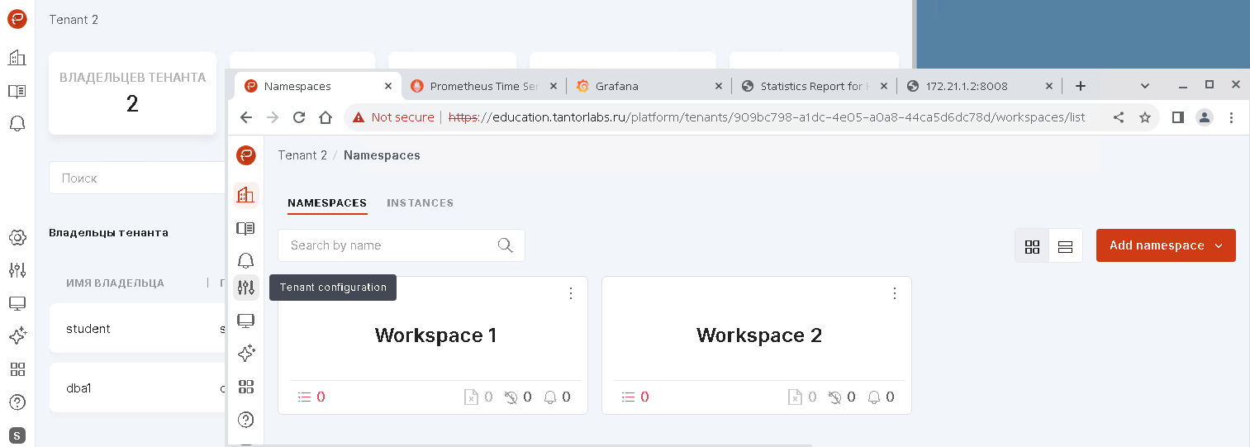Open notifications bell in inner sidebar
The height and width of the screenshot is (447, 1250).
click(245, 261)
